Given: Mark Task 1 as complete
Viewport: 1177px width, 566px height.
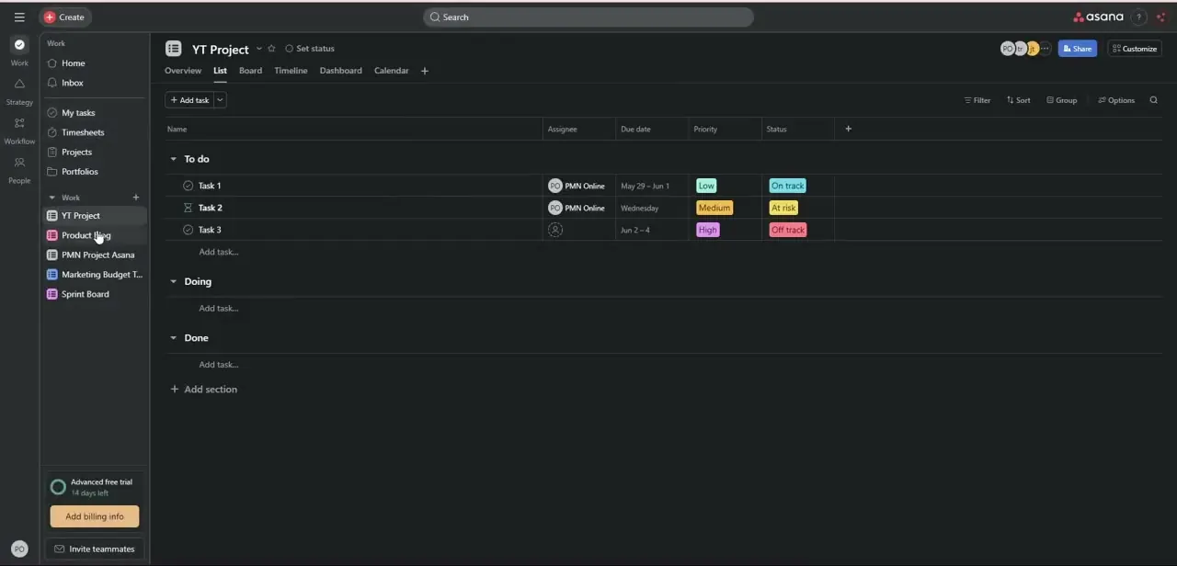Looking at the screenshot, I should [189, 186].
